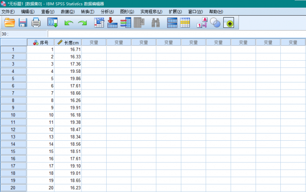The width and height of the screenshot is (306, 192).
Task: Select the 序号 column header
Action: tap(41, 42)
